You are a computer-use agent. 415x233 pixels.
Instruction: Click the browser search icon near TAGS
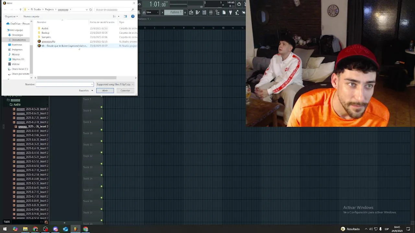46,222
